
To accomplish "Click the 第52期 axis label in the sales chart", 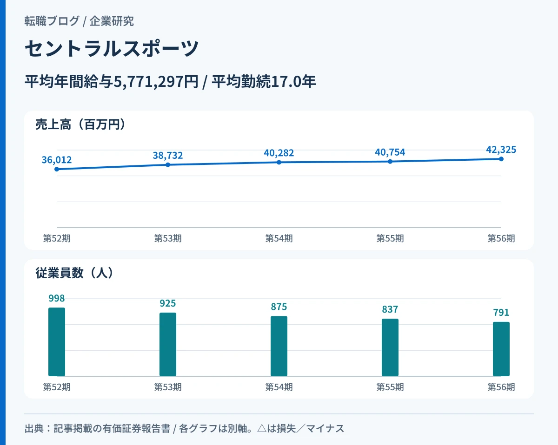I will [x=57, y=239].
